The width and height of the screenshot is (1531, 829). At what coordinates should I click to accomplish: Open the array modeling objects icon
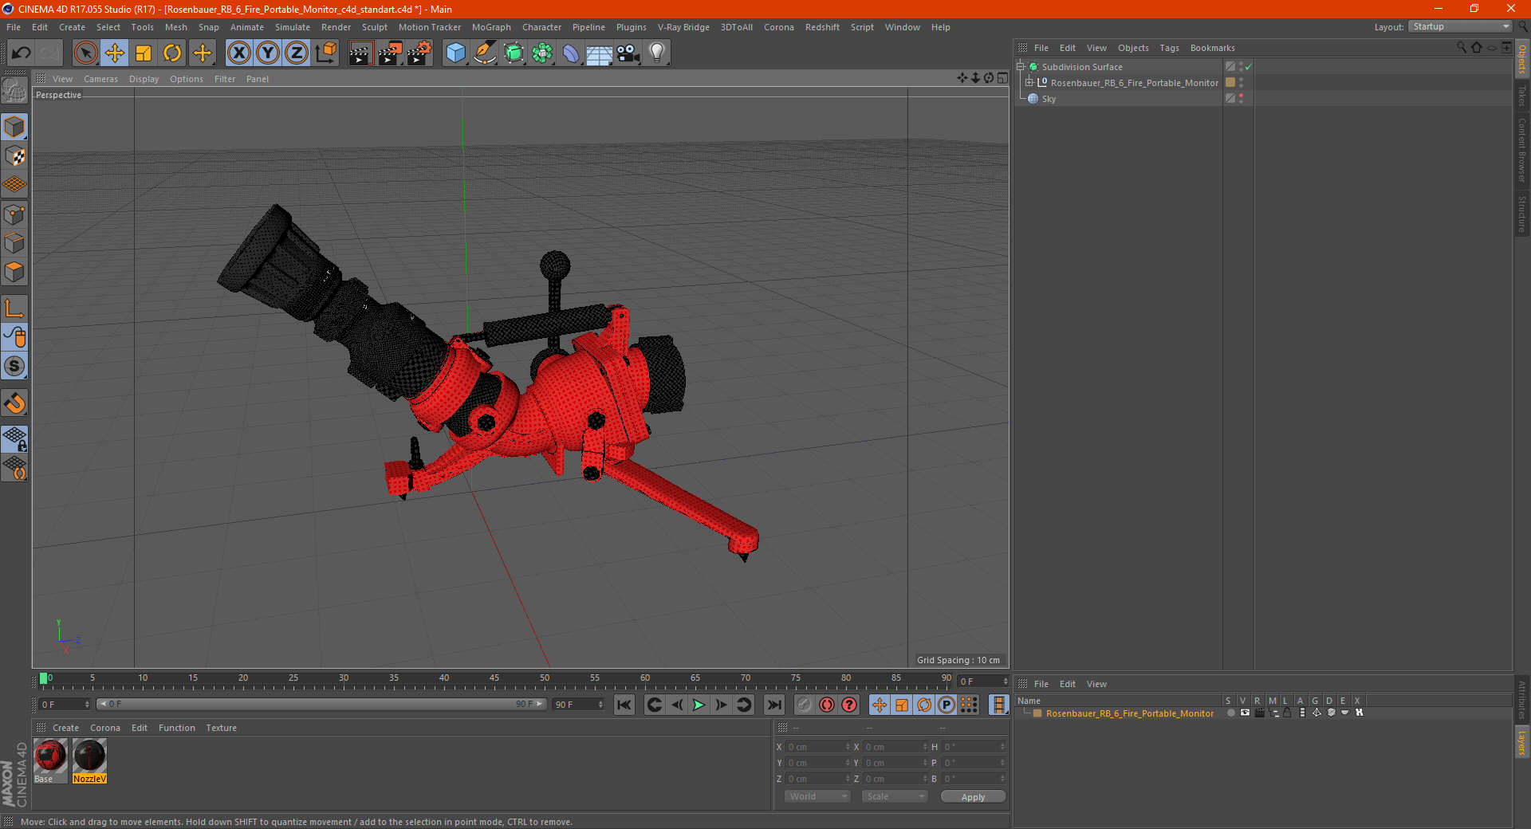tap(542, 53)
